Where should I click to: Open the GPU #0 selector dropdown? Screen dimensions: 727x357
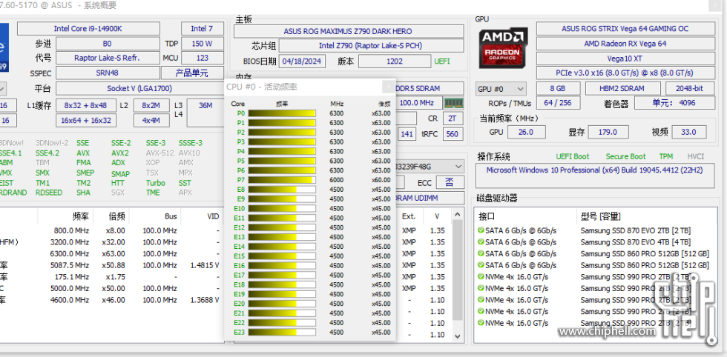501,89
